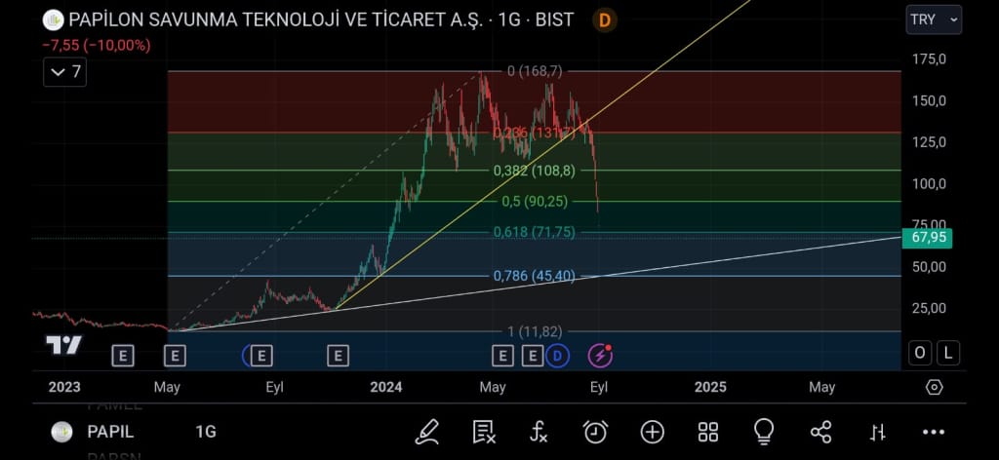Tap the plus add icon
This screenshot has height=460, width=999.
[x=653, y=432]
